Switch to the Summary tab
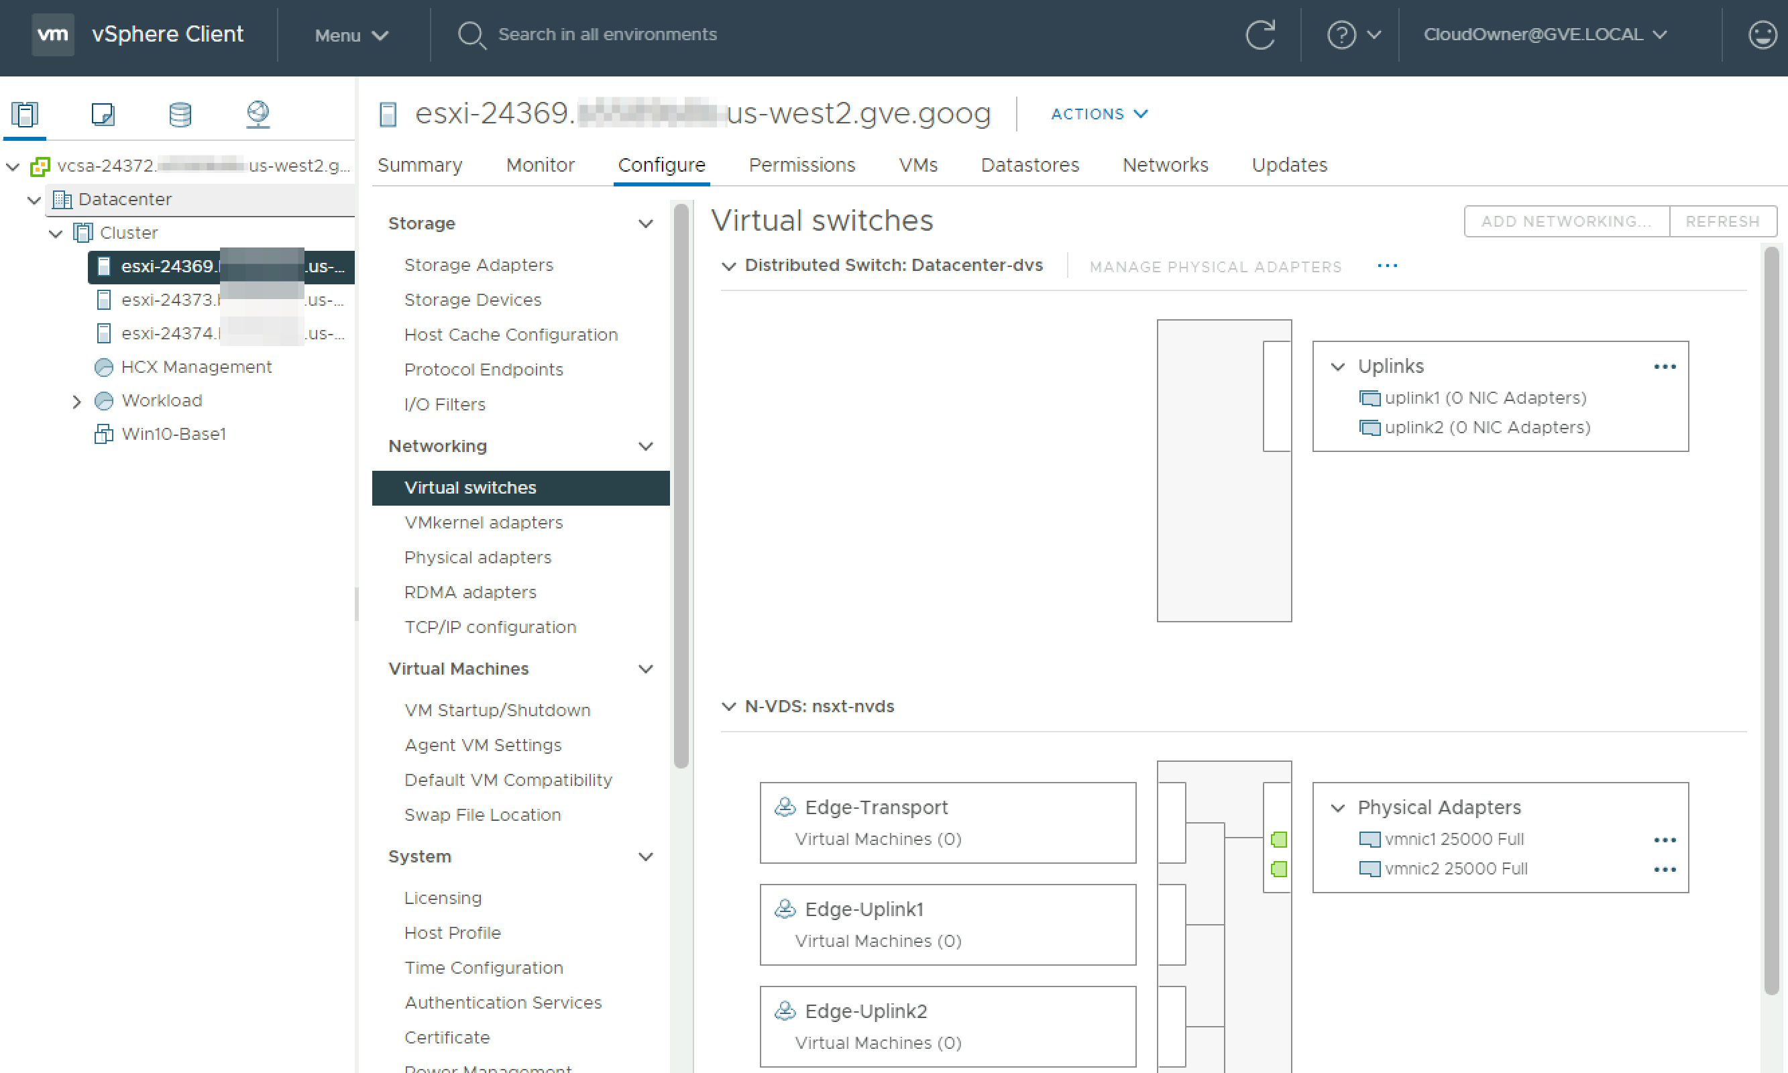This screenshot has height=1073, width=1788. tap(419, 165)
